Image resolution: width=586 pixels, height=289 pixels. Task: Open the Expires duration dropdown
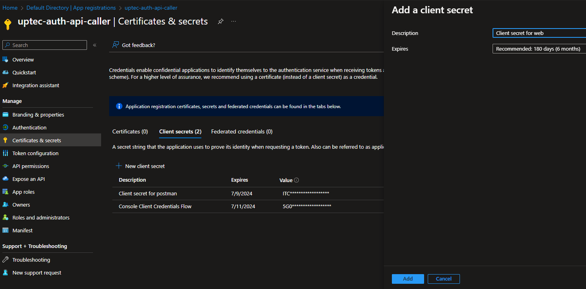539,49
